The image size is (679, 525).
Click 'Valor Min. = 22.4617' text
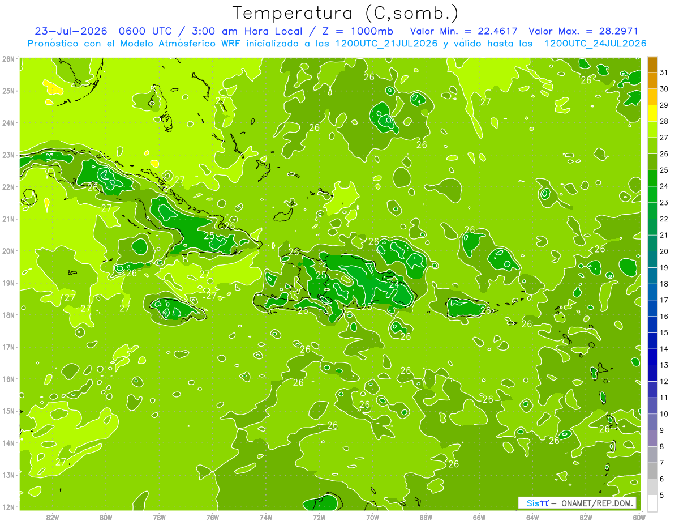[463, 31]
